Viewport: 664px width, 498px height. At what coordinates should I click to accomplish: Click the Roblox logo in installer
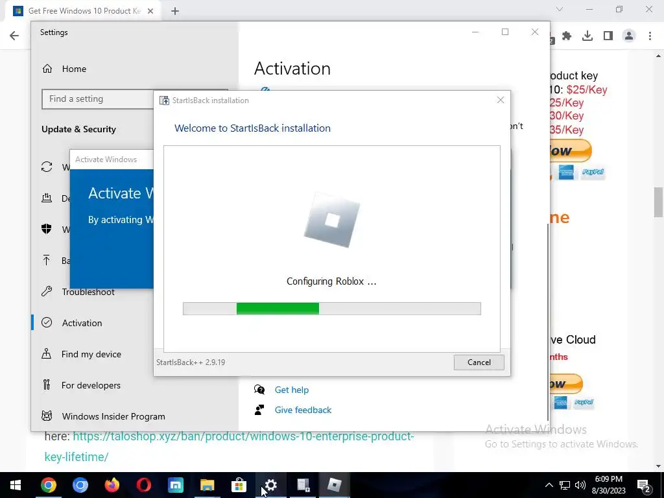click(x=332, y=220)
